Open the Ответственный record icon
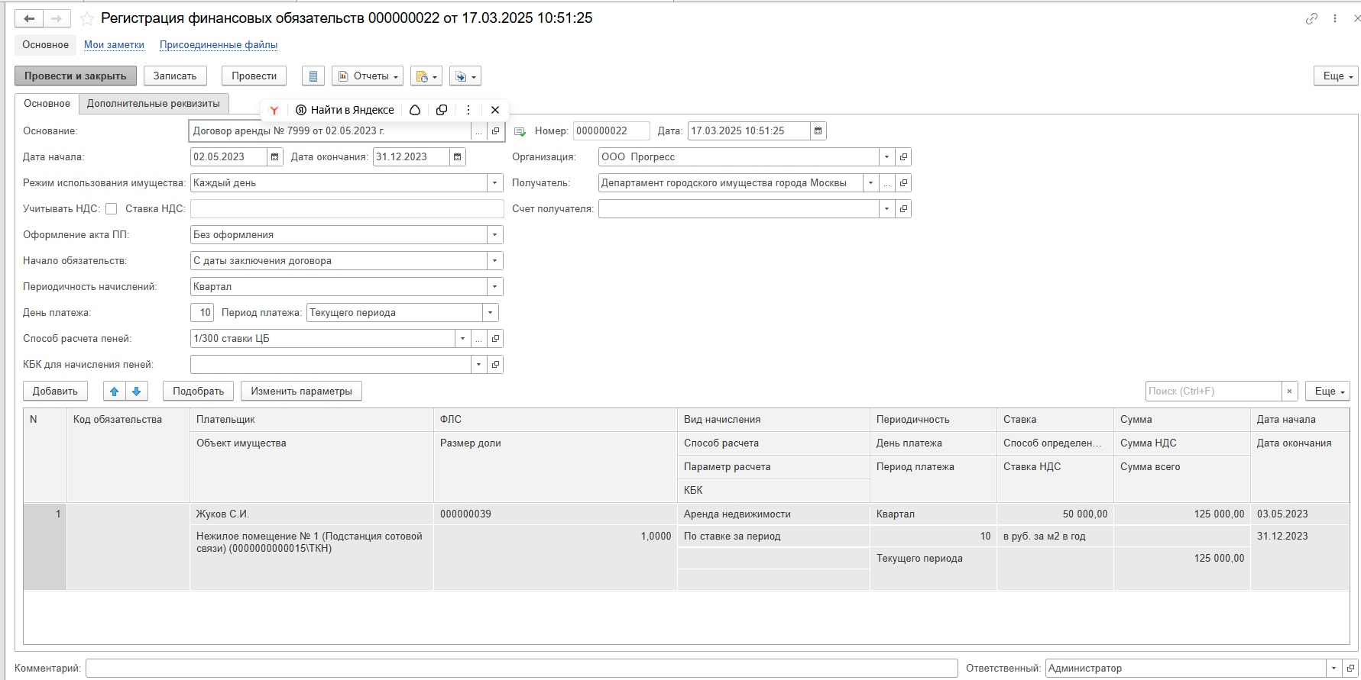The height and width of the screenshot is (680, 1361). tap(1351, 669)
